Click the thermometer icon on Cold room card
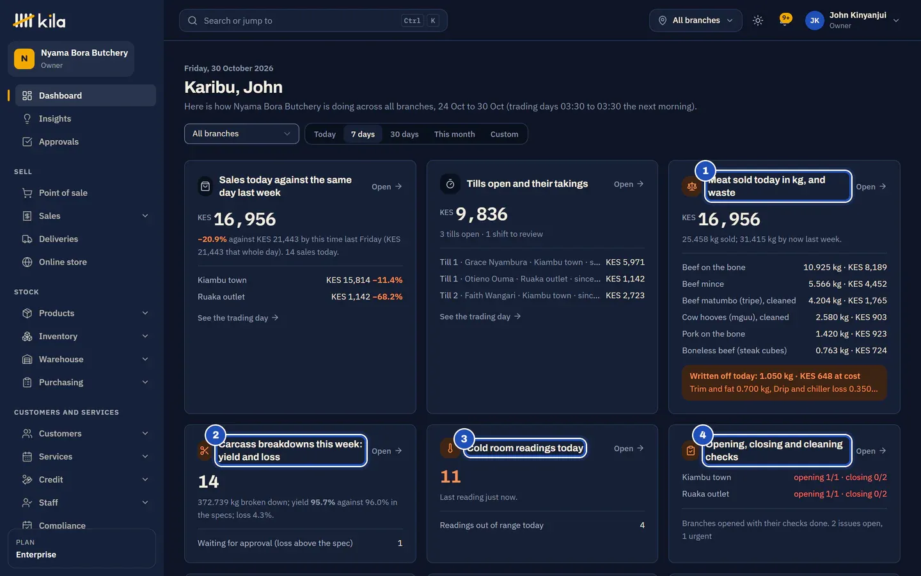The width and height of the screenshot is (921, 576). (450, 448)
